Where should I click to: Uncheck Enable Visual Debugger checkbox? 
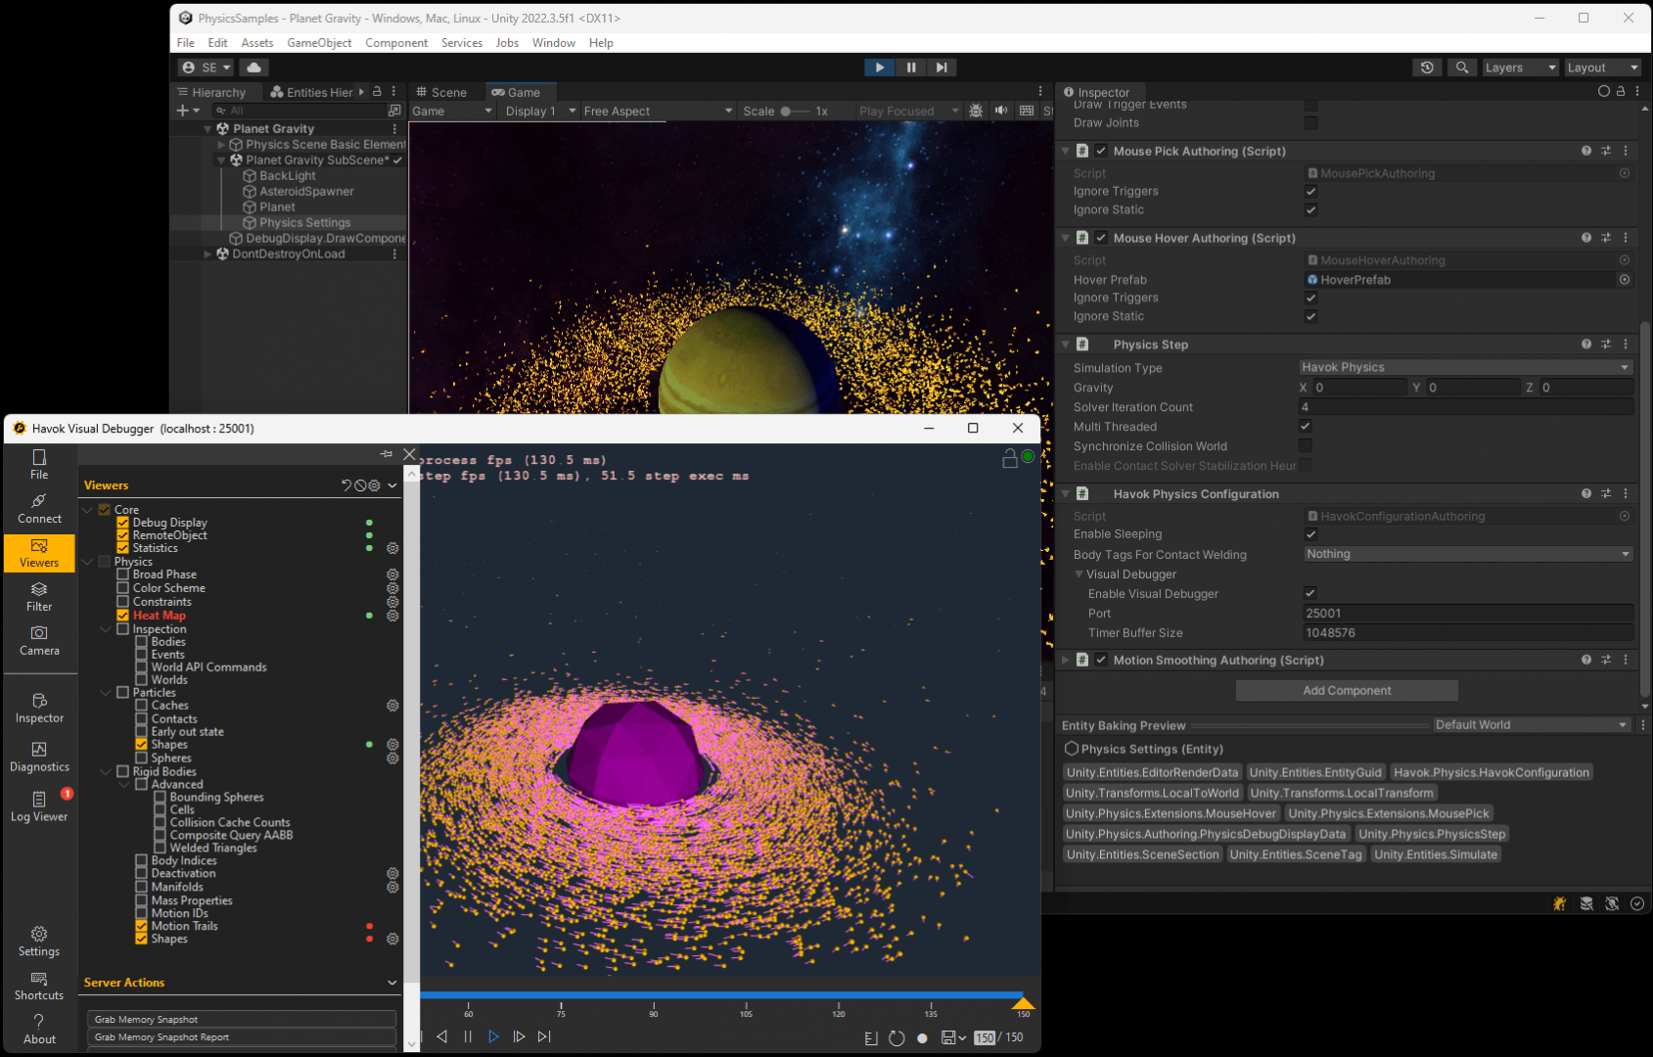tap(1310, 593)
